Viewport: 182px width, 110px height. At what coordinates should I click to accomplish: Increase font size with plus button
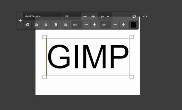coord(93,16)
